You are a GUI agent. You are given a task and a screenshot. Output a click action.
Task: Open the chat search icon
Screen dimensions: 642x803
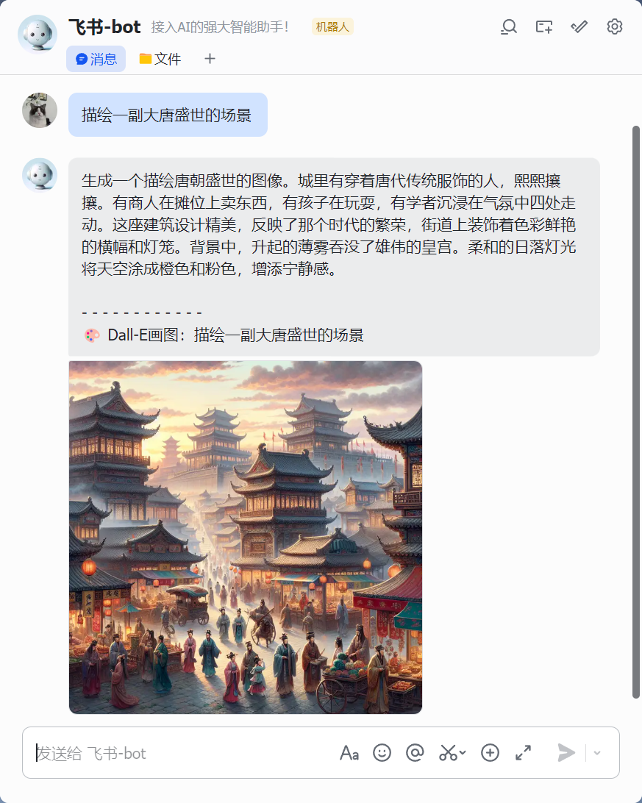pyautogui.click(x=508, y=26)
